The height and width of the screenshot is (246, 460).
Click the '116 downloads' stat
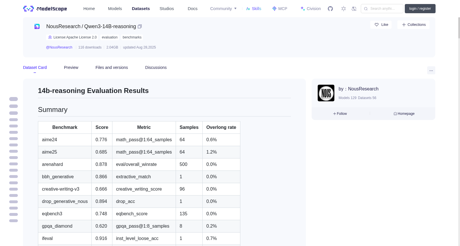point(90,47)
